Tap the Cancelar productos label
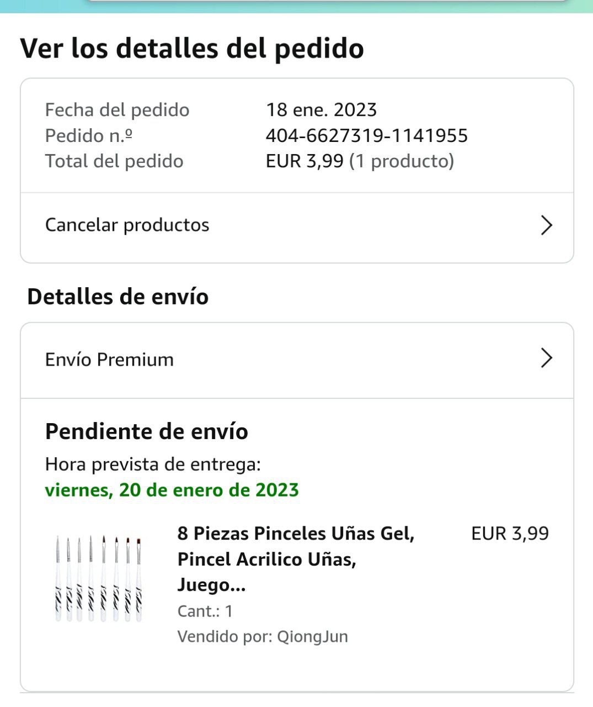 (x=127, y=225)
